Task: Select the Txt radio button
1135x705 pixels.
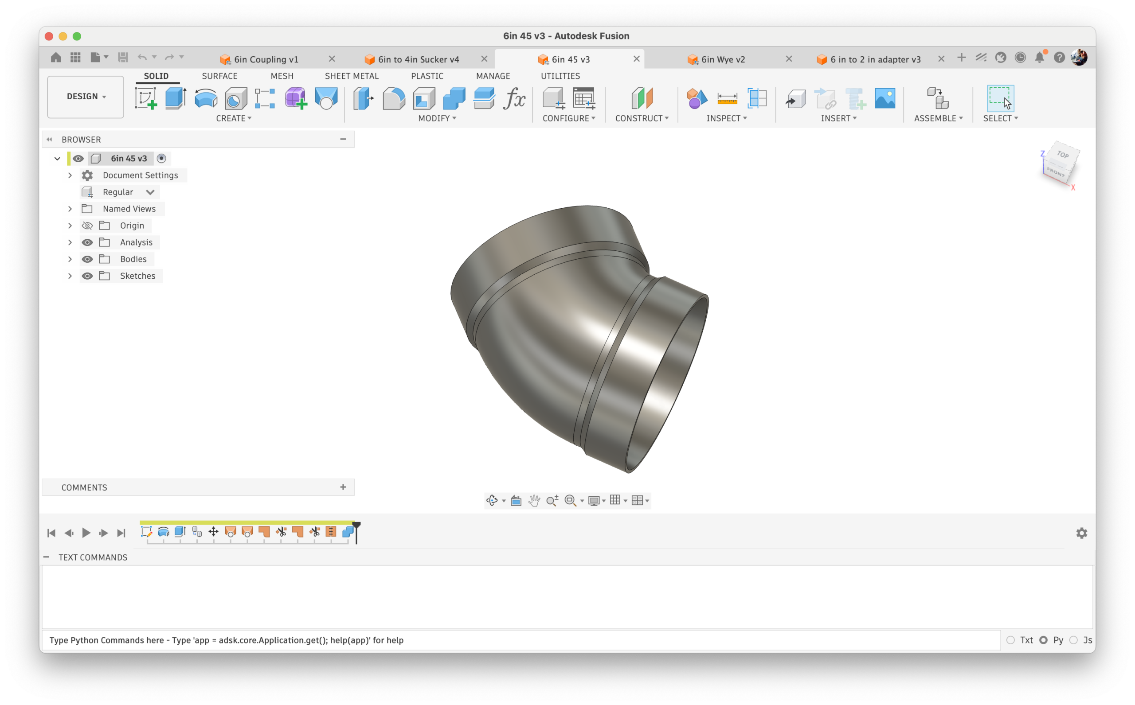Action: (x=1010, y=640)
